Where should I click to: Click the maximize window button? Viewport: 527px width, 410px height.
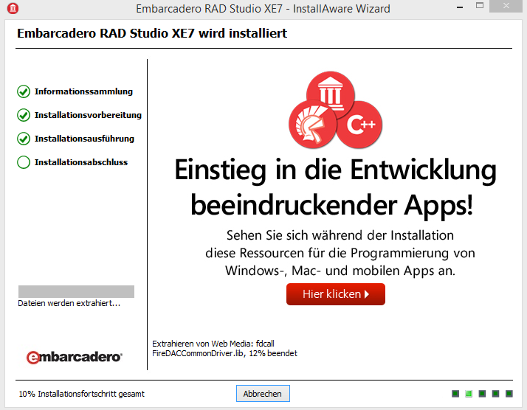(x=480, y=6)
